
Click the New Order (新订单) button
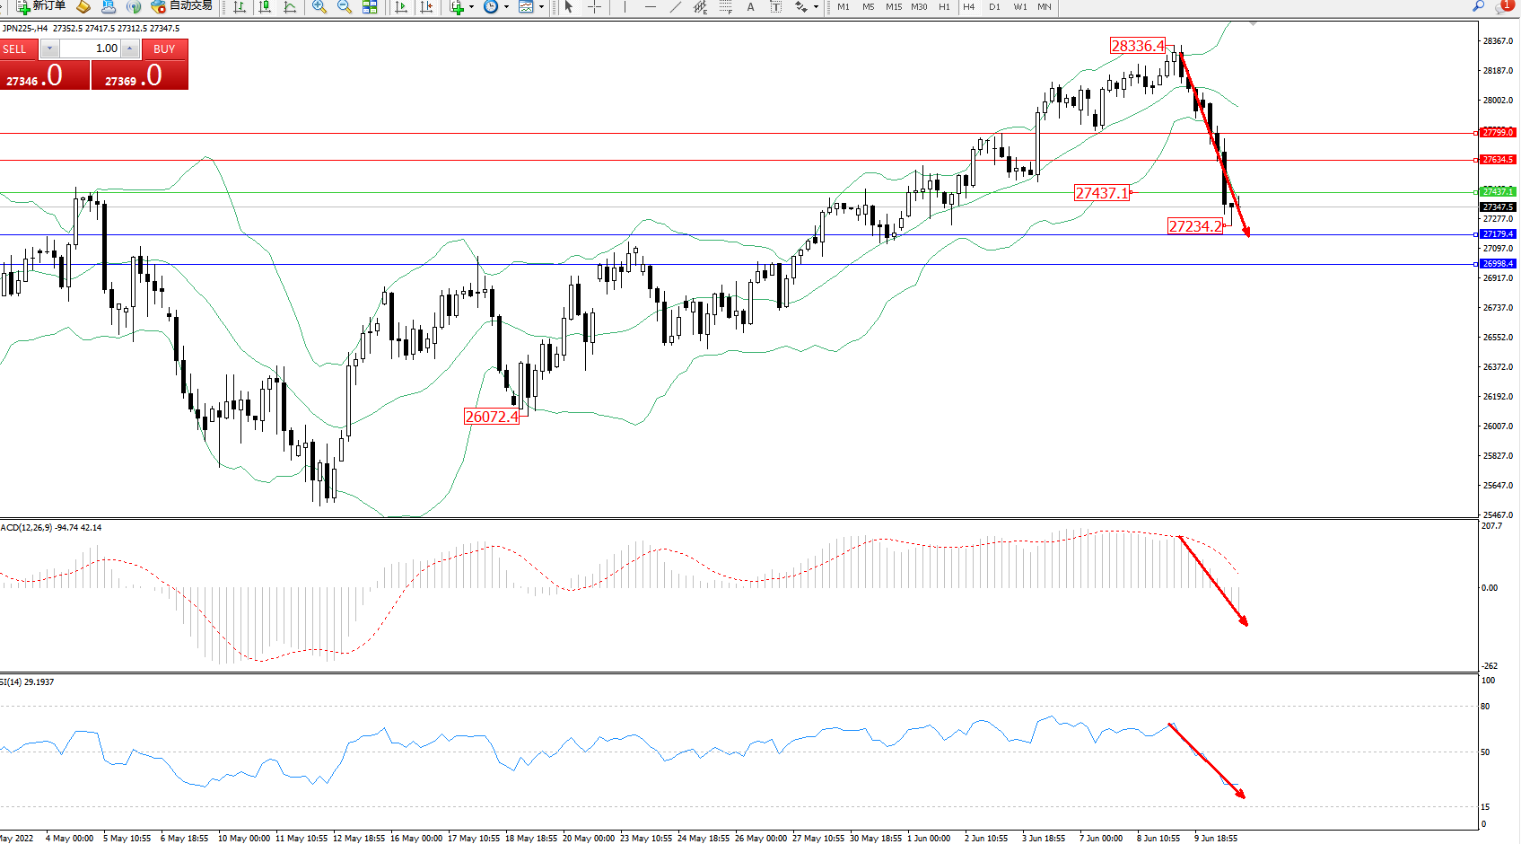pos(41,6)
